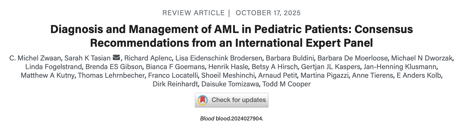Select author Henrik Hasle
The width and height of the screenshot is (470, 126).
(228, 67)
